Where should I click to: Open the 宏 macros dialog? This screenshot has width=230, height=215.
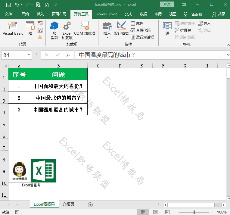click(x=30, y=28)
